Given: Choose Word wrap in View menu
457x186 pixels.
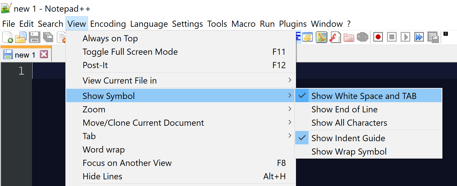Looking at the screenshot, I should (x=103, y=150).
